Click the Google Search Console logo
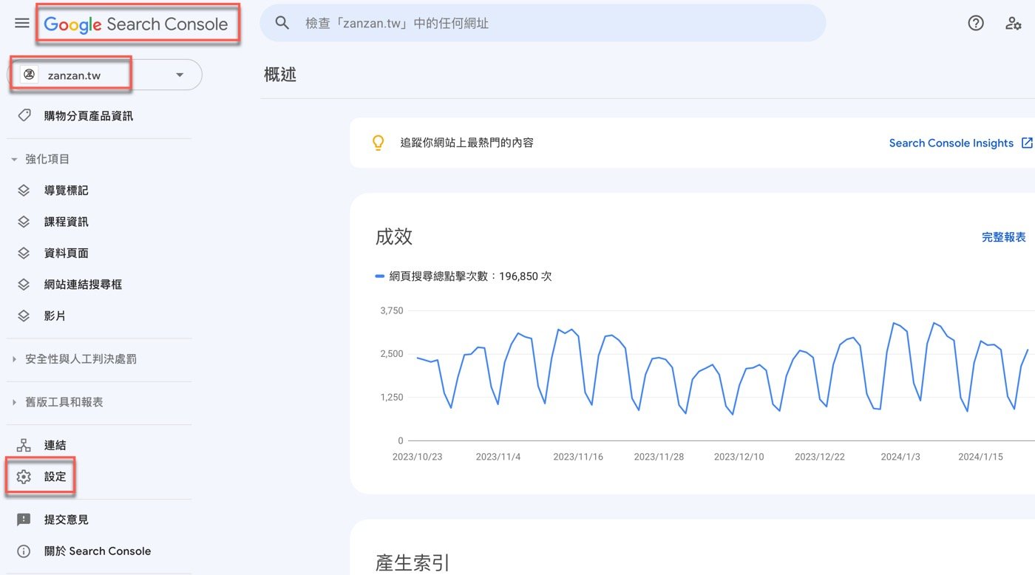The image size is (1035, 575). pyautogui.click(x=136, y=24)
